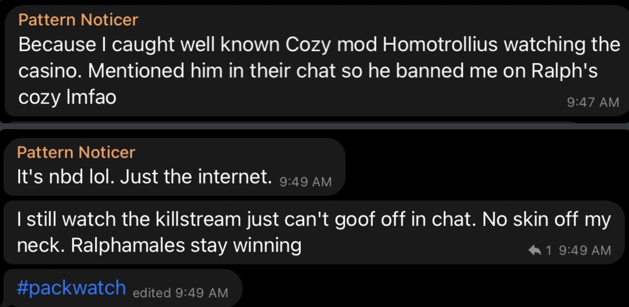
Task: Click the 9:47 AM timestamp
Action: (593, 102)
